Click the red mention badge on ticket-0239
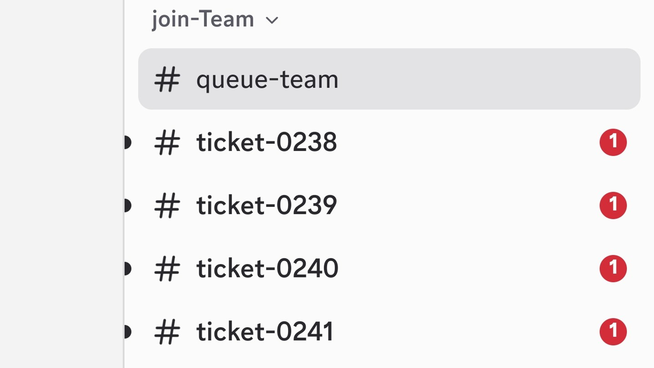The width and height of the screenshot is (654, 368). [x=613, y=205]
